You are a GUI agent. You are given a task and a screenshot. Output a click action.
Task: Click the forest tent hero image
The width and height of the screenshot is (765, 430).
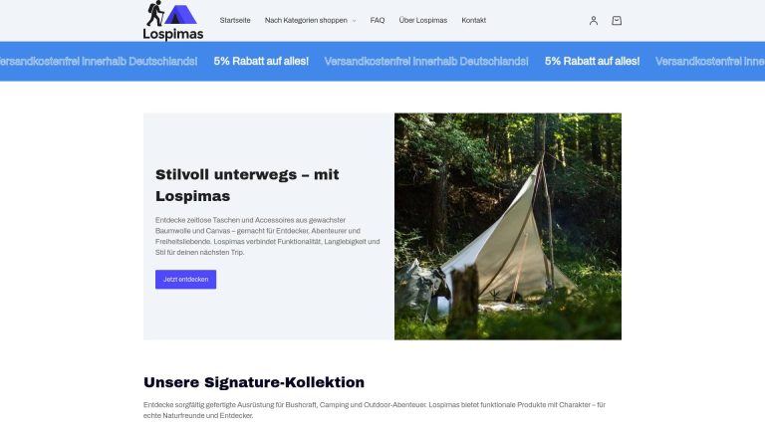(508, 227)
